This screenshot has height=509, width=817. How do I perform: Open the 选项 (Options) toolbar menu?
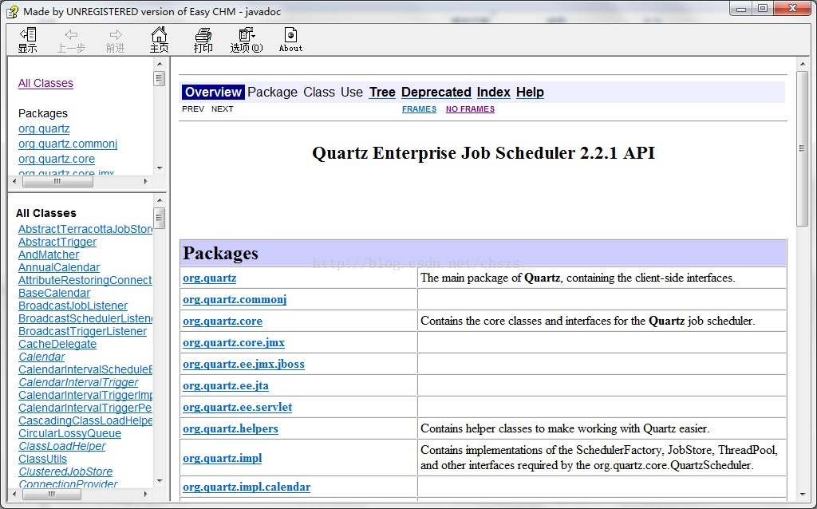(247, 40)
